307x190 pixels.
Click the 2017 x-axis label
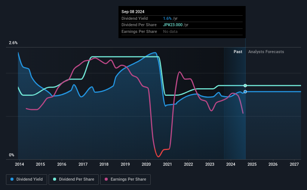pyautogui.click(x=83, y=164)
